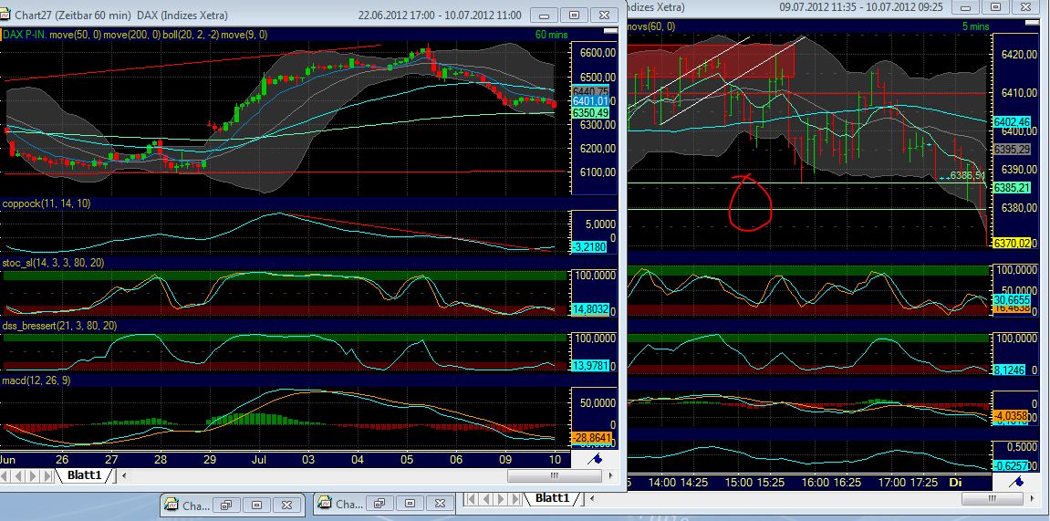Close the second minimized Cha... window
The width and height of the screenshot is (1050, 521).
pyautogui.click(x=440, y=505)
